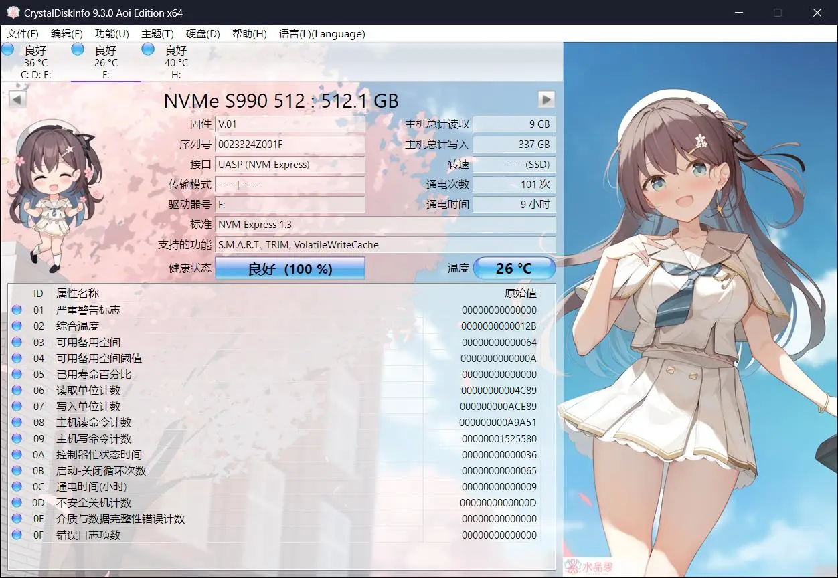Click the blue status icon for attribute 01
Viewport: 838px width, 578px height.
17,310
